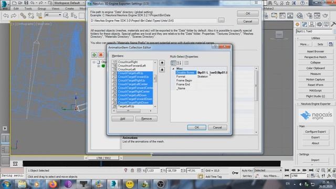
Task: Click the red delete item icon in exporter
Action: pos(101,55)
